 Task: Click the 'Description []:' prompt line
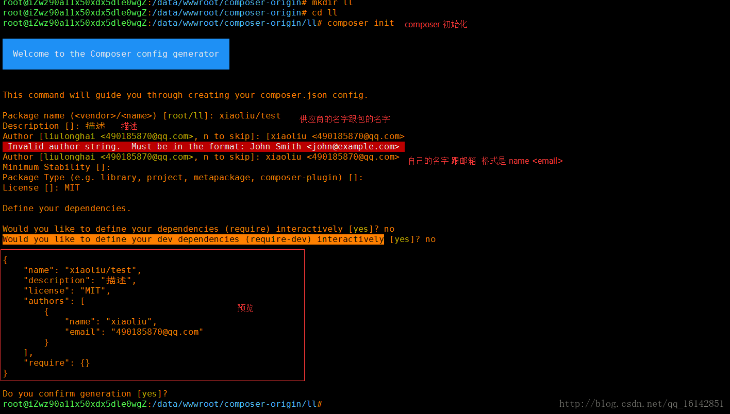pos(54,126)
